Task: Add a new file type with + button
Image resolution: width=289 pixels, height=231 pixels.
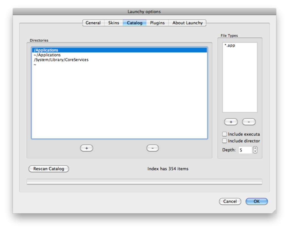Action: tap(231, 122)
